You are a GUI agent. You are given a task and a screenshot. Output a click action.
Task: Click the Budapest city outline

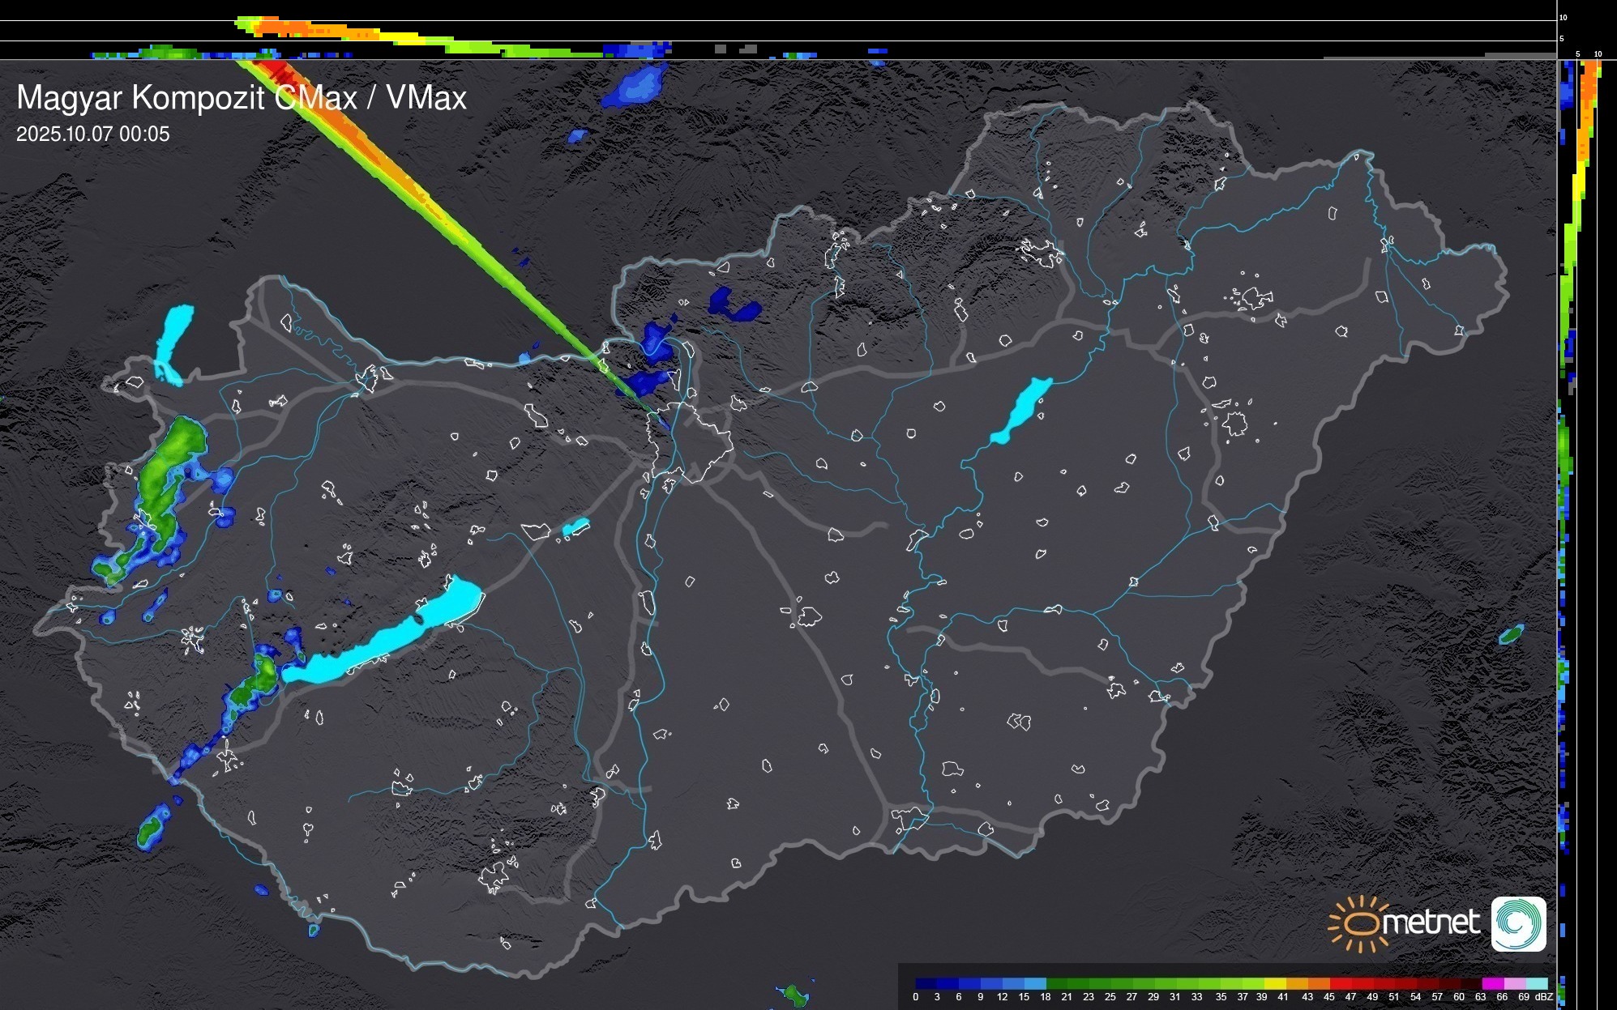689,441
